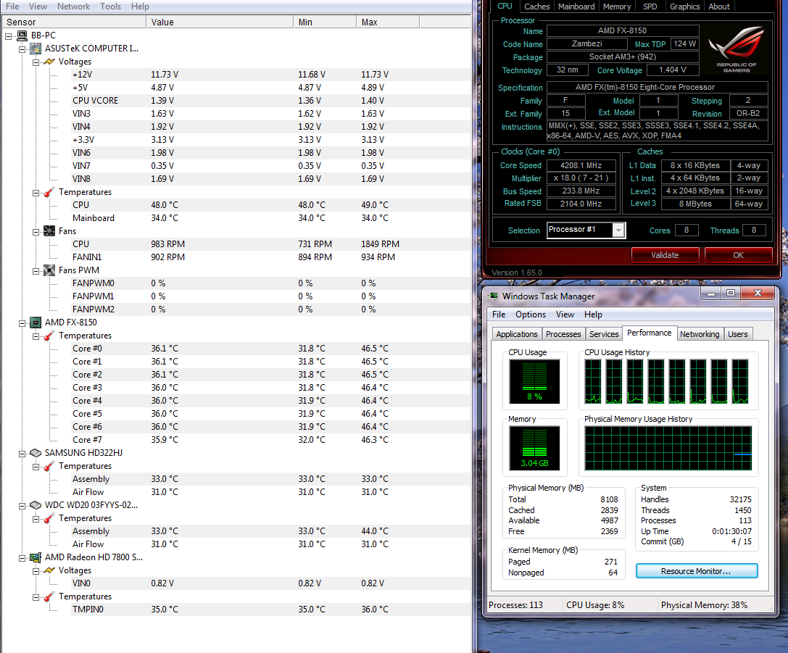Collapse the Fans PWM group

[36, 271]
